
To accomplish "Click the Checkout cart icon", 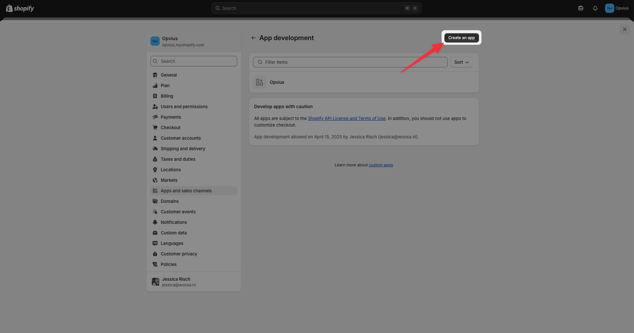I will coord(155,128).
